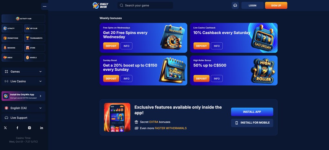Open the X (Twitter) social icon
The image size is (329, 150).
point(5,128)
